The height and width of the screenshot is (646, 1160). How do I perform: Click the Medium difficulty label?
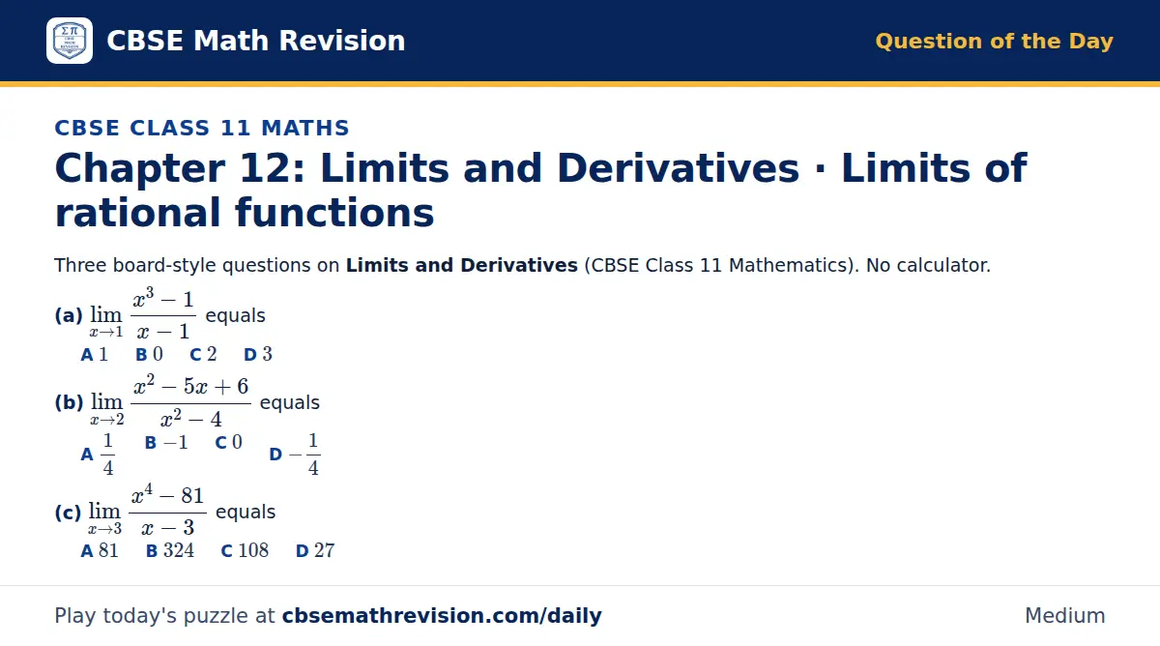(1065, 616)
